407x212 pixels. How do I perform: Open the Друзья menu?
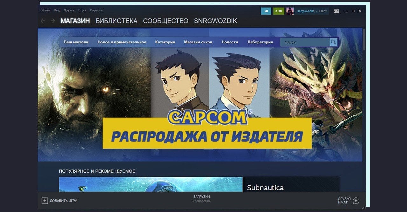tap(69, 10)
